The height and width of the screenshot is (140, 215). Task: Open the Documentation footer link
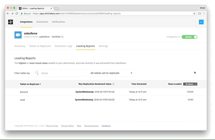pyautogui.click(x=91, y=126)
